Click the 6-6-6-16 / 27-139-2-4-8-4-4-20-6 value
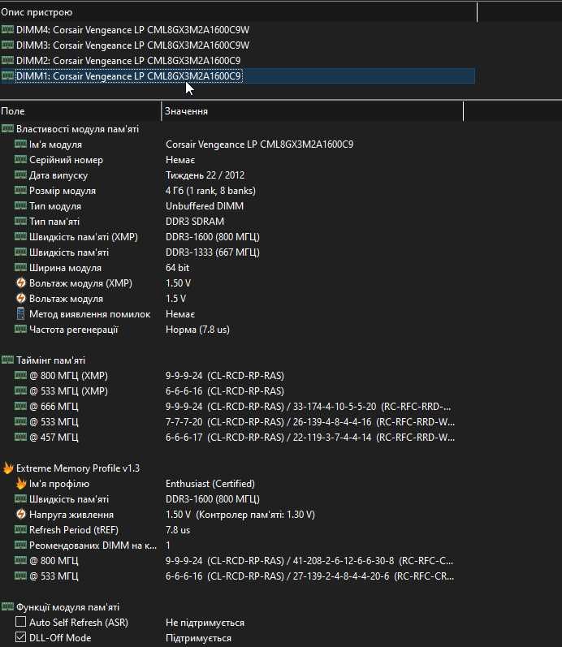This screenshot has height=647, width=562. pos(309,576)
